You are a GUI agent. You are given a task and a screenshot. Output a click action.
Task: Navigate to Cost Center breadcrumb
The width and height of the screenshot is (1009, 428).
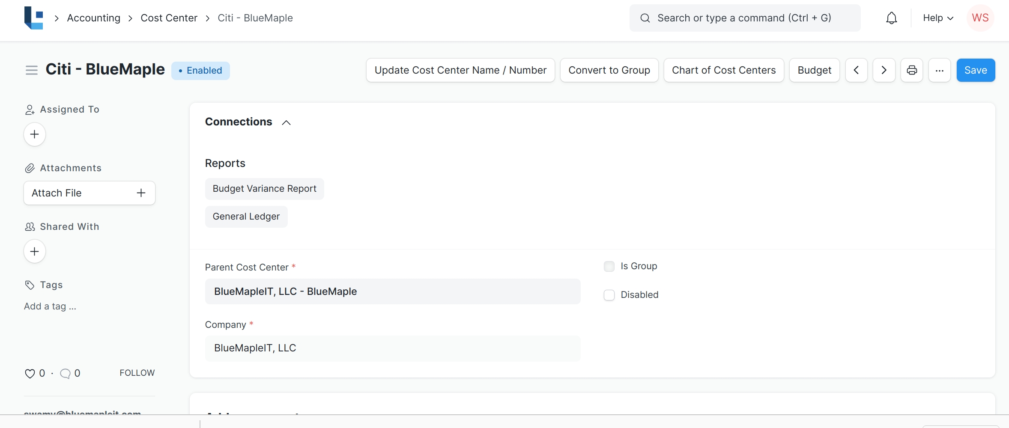pyautogui.click(x=169, y=18)
